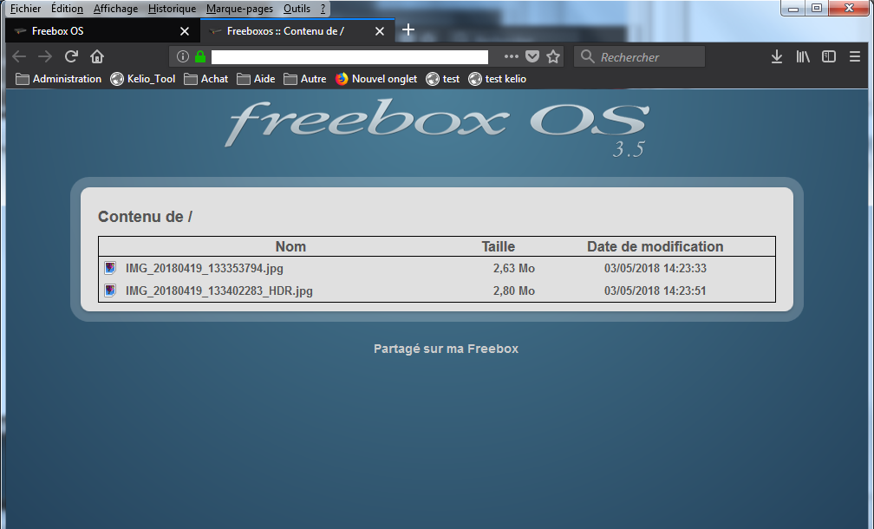
Task: Open the Achat bookmark folder
Action: [x=205, y=79]
